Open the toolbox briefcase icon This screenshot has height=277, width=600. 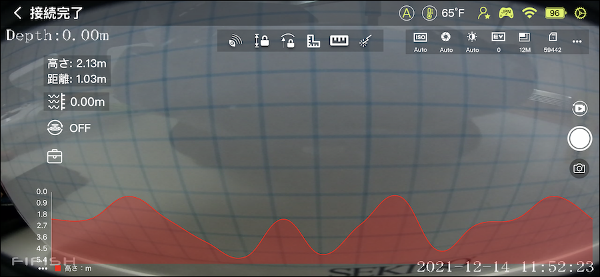pyautogui.click(x=55, y=156)
